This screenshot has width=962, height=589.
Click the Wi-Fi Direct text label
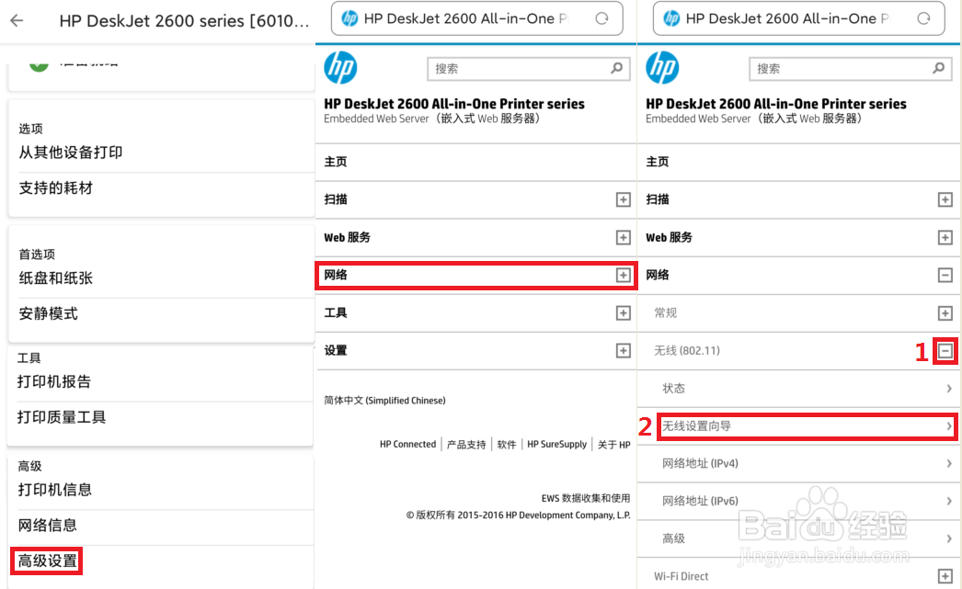681,576
